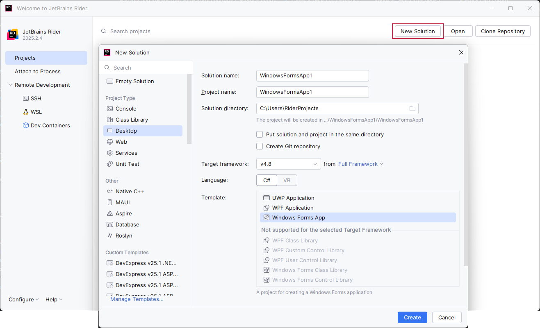
Task: Open the Full Framework selector
Action: (360, 164)
